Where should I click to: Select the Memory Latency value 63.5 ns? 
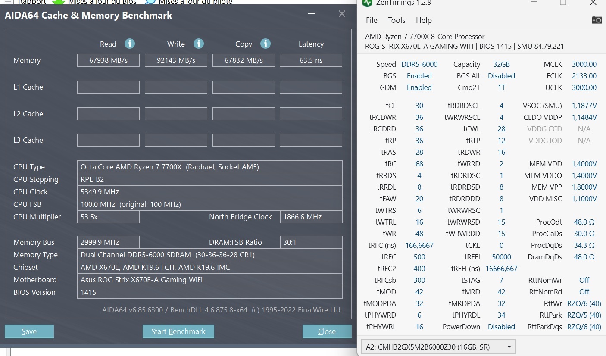pyautogui.click(x=311, y=60)
